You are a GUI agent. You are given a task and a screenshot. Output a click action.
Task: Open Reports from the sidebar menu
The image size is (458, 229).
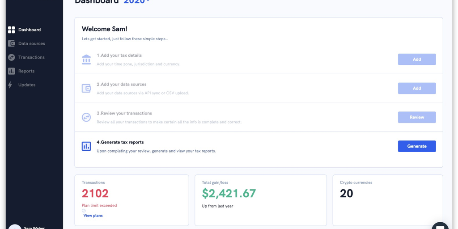pyautogui.click(x=26, y=71)
